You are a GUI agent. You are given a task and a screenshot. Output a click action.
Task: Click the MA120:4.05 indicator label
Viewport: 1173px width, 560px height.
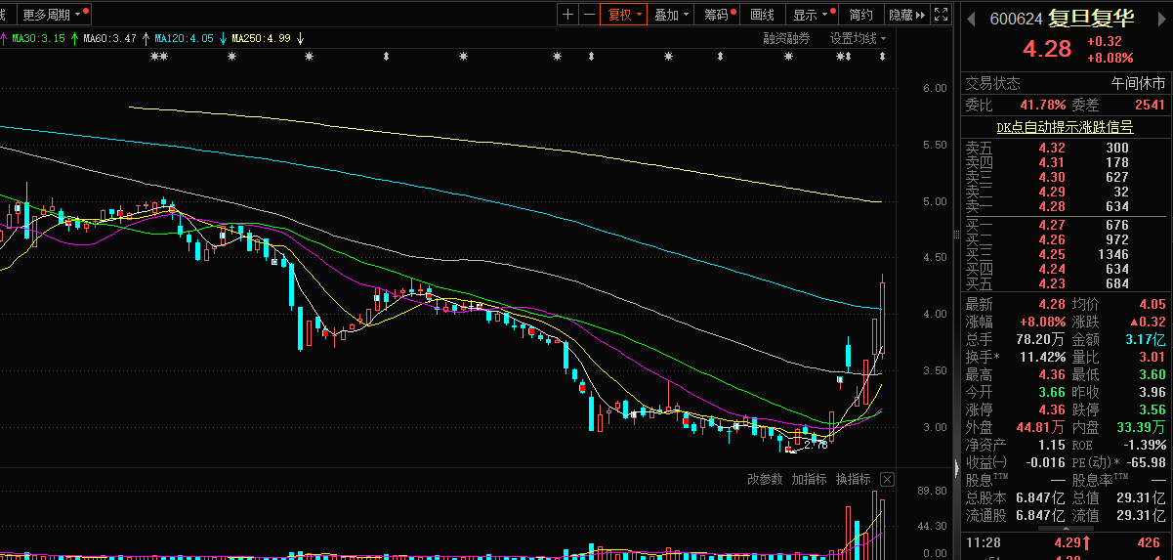[x=184, y=38]
